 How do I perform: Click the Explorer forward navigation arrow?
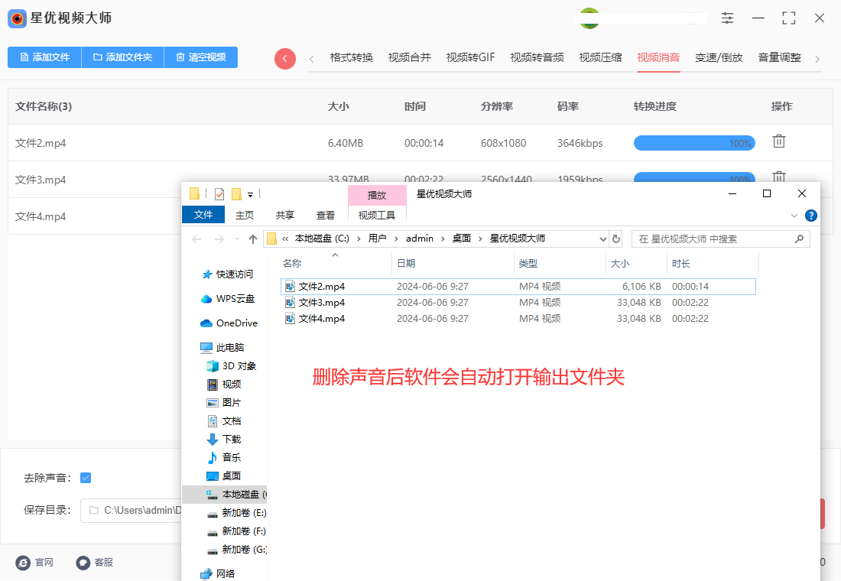coord(219,239)
